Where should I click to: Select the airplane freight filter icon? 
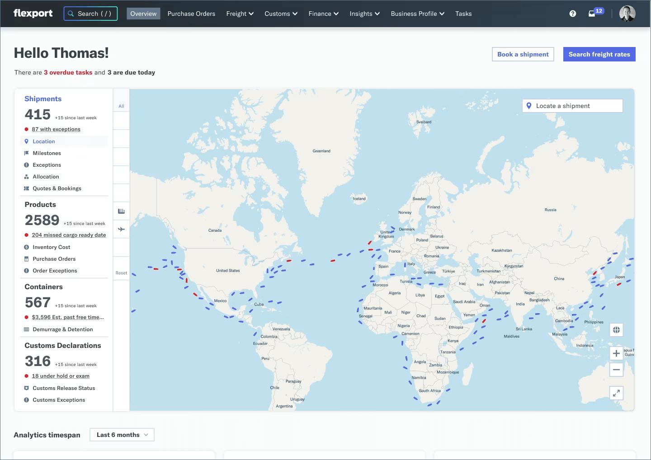(121, 229)
